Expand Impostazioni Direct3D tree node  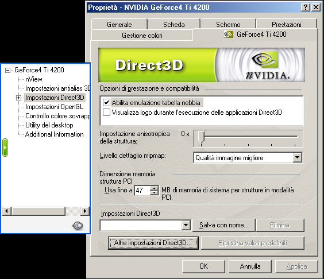click(x=18, y=98)
